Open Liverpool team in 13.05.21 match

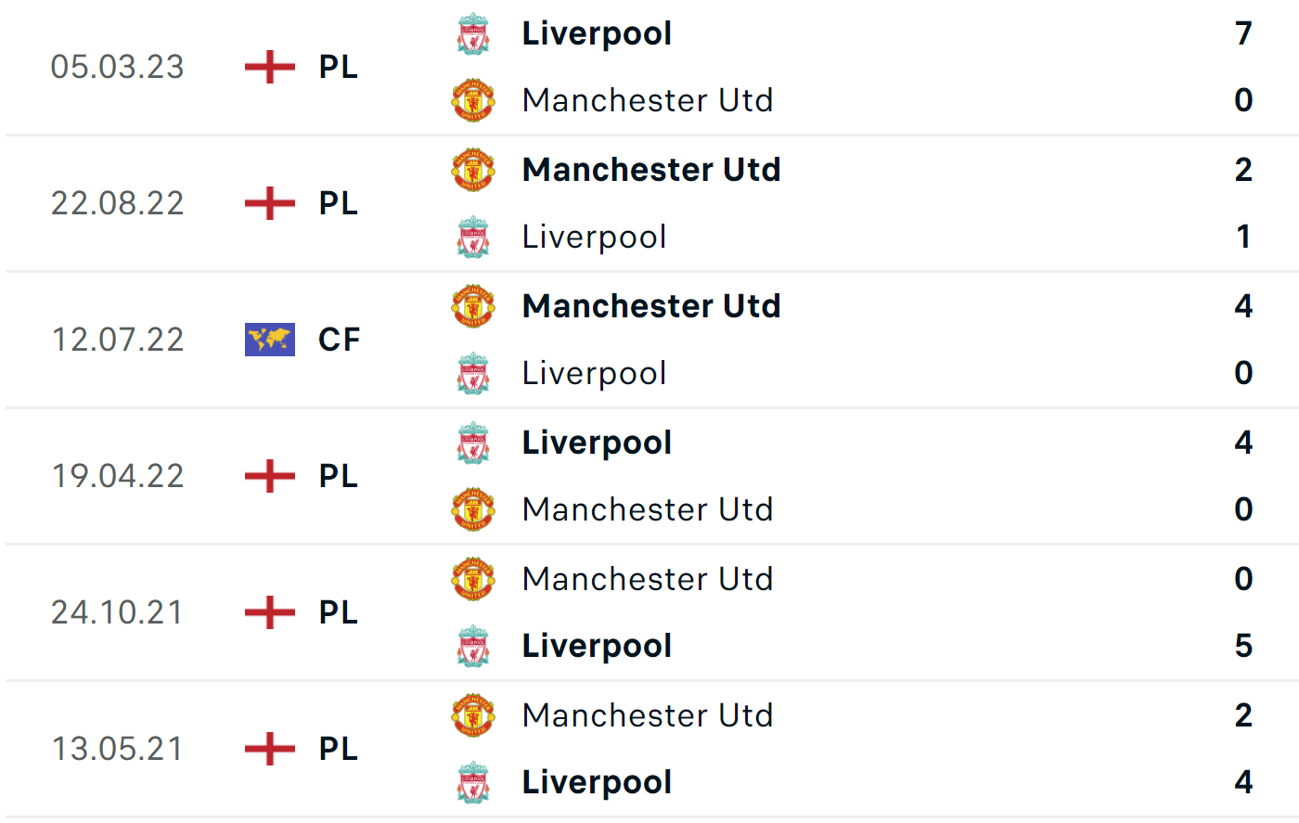[597, 783]
